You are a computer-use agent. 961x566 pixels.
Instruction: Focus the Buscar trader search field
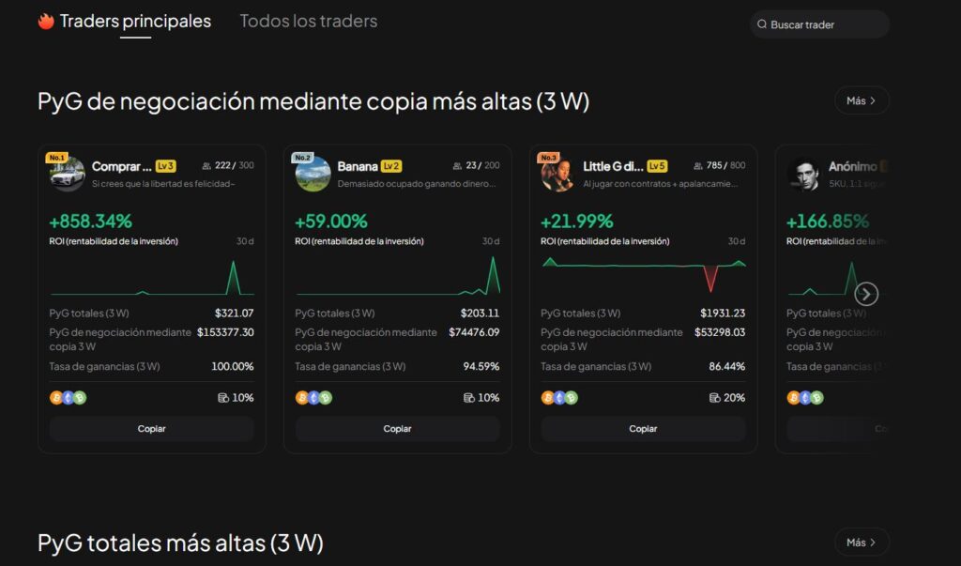pos(826,24)
